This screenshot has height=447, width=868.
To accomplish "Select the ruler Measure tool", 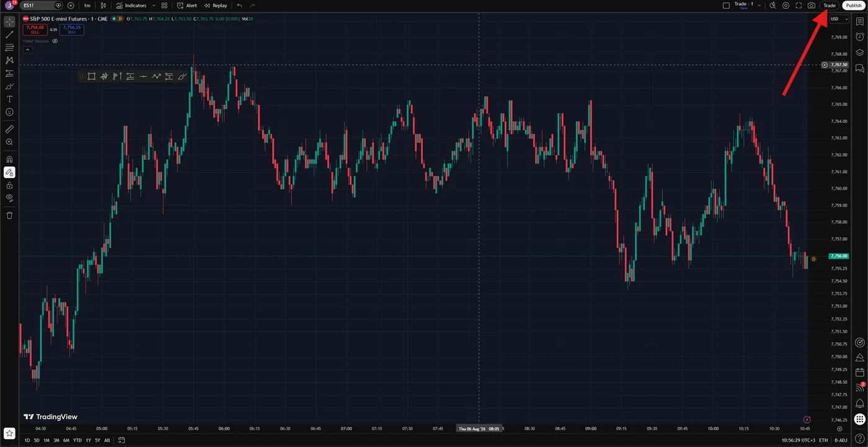I will tap(9, 129).
